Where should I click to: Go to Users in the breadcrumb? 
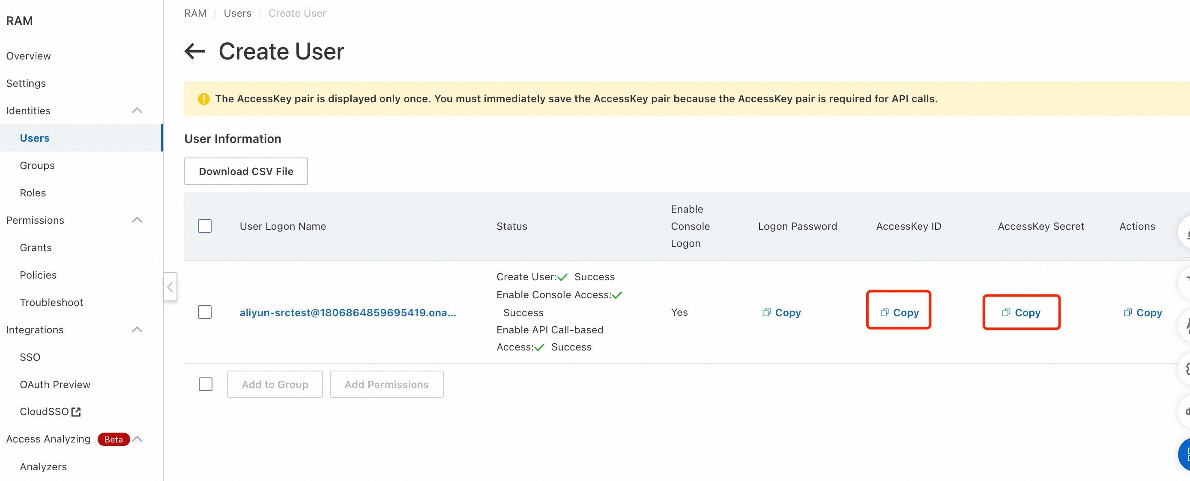(x=237, y=13)
